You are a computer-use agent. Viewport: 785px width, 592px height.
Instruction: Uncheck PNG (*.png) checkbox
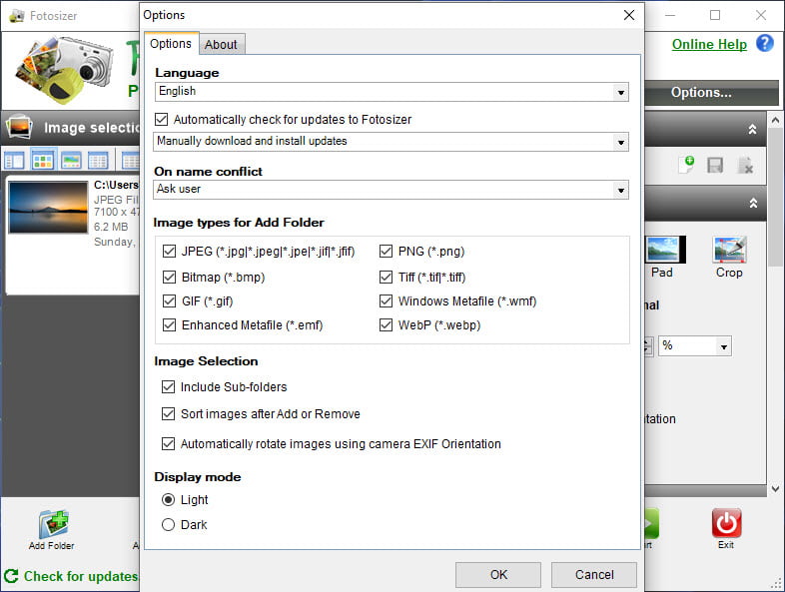386,251
